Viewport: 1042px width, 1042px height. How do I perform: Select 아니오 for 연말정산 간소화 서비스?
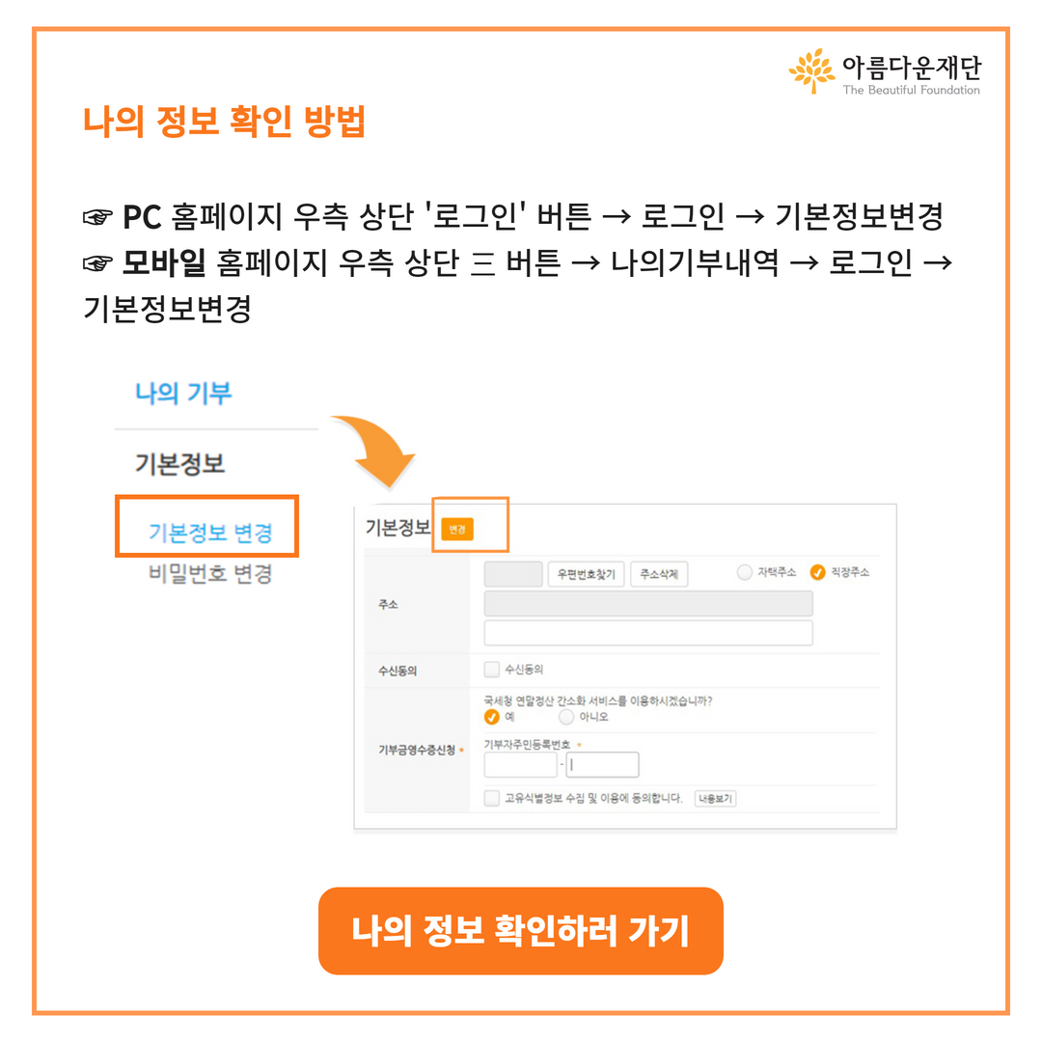coord(566,717)
